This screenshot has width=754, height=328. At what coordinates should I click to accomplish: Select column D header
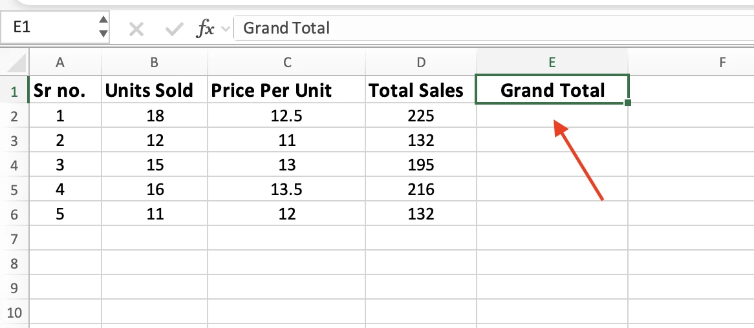(421, 62)
